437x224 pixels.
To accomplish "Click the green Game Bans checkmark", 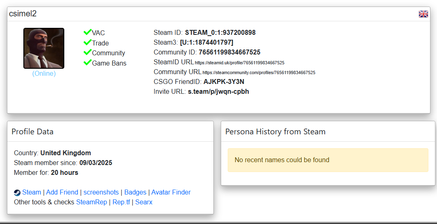I will coord(87,63).
